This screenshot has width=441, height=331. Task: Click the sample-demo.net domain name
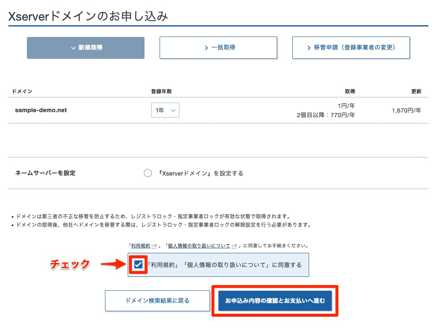41,110
